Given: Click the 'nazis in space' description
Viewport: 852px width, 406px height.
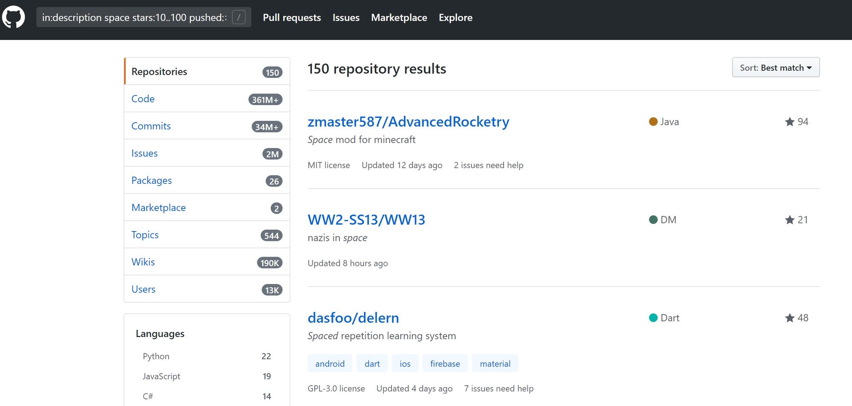Looking at the screenshot, I should click(x=337, y=237).
